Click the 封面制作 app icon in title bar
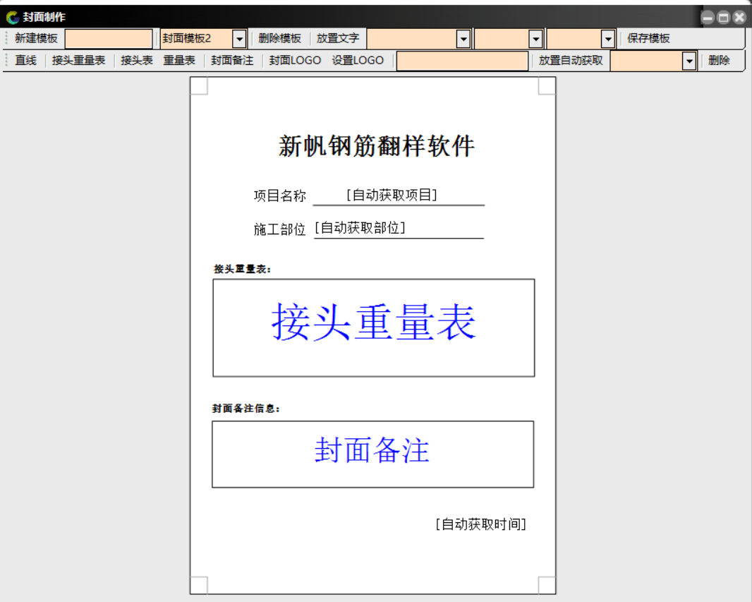This screenshot has width=752, height=602. [x=13, y=17]
